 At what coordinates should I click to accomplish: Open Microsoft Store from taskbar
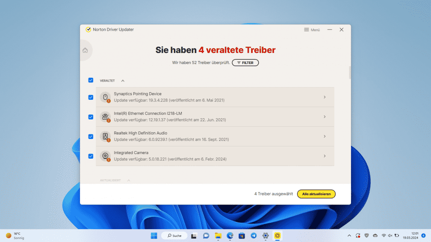242,236
